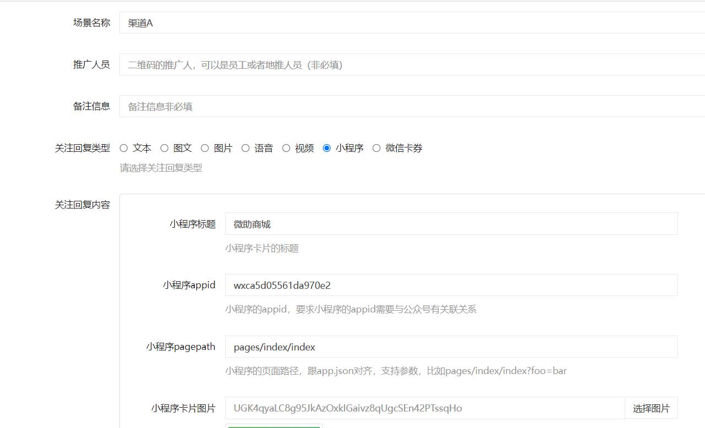Screen dimensions: 705x428
Task: Click the hint text 小程序卡片的标题
Action: pos(262,248)
